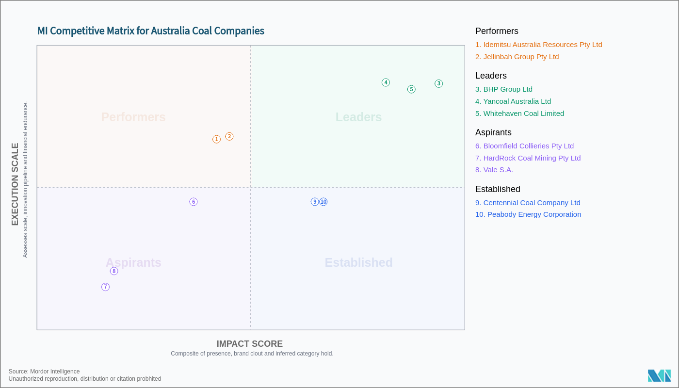679x388 pixels.
Task: Select the purple marker numbered 8
Action: coord(114,271)
